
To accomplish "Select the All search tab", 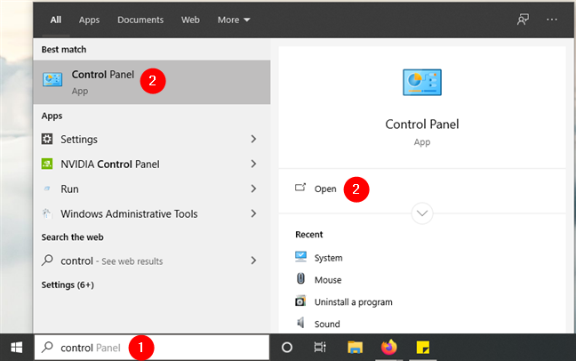I will (56, 20).
